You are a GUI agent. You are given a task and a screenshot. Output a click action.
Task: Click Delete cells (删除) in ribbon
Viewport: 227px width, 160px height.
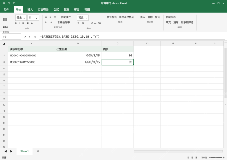click(x=150, y=17)
